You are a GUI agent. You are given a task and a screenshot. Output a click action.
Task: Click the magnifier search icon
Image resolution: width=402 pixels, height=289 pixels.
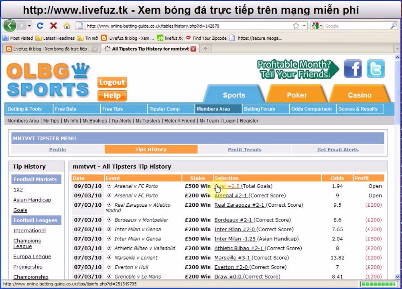tap(394, 26)
